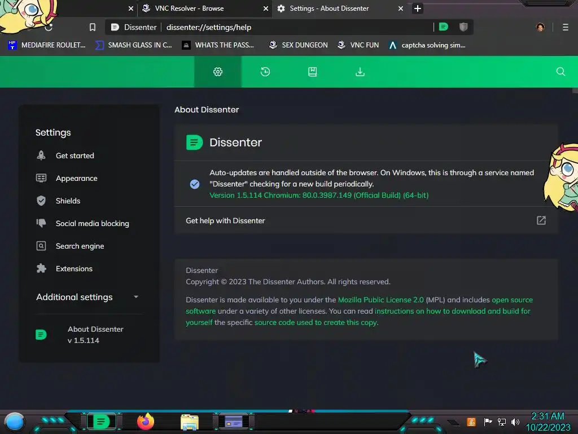Select About Dissenter v 1.5.114 entry

89,335
